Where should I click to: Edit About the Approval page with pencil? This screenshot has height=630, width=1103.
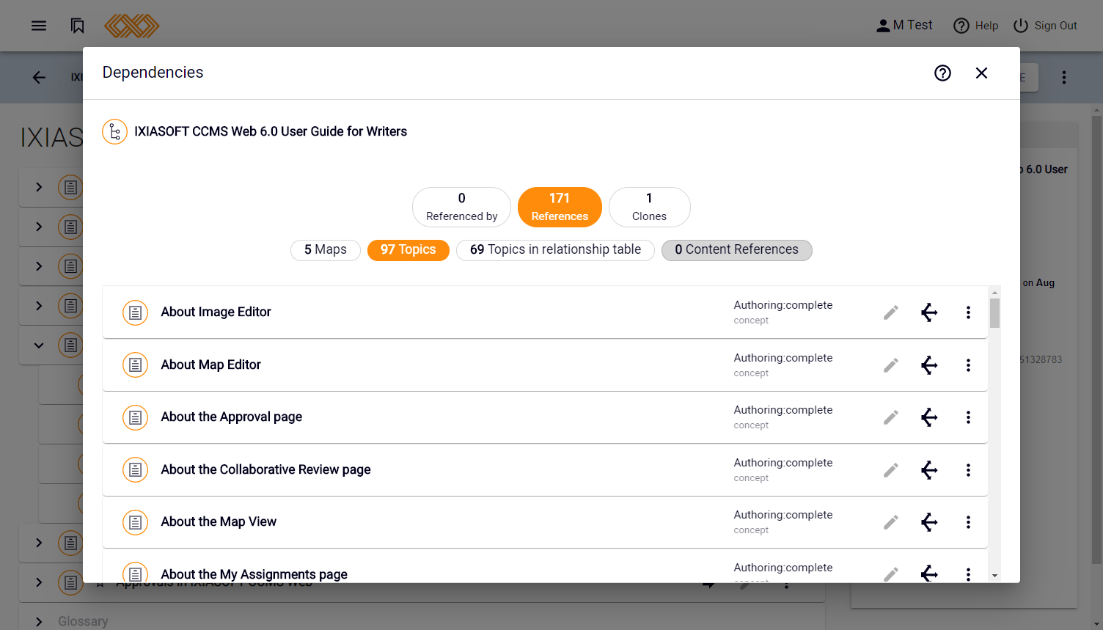click(x=891, y=417)
